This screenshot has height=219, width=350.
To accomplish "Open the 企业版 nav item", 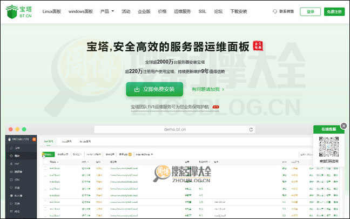I will tap(144, 11).
